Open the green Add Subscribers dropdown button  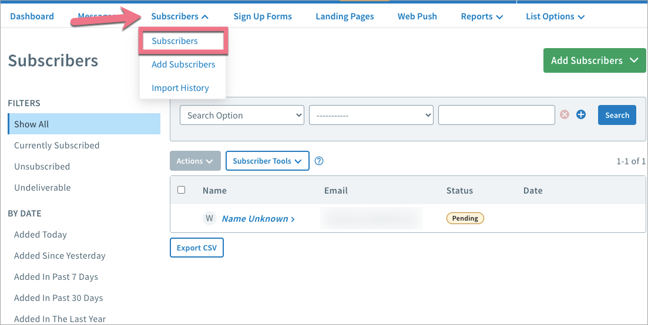(x=594, y=60)
